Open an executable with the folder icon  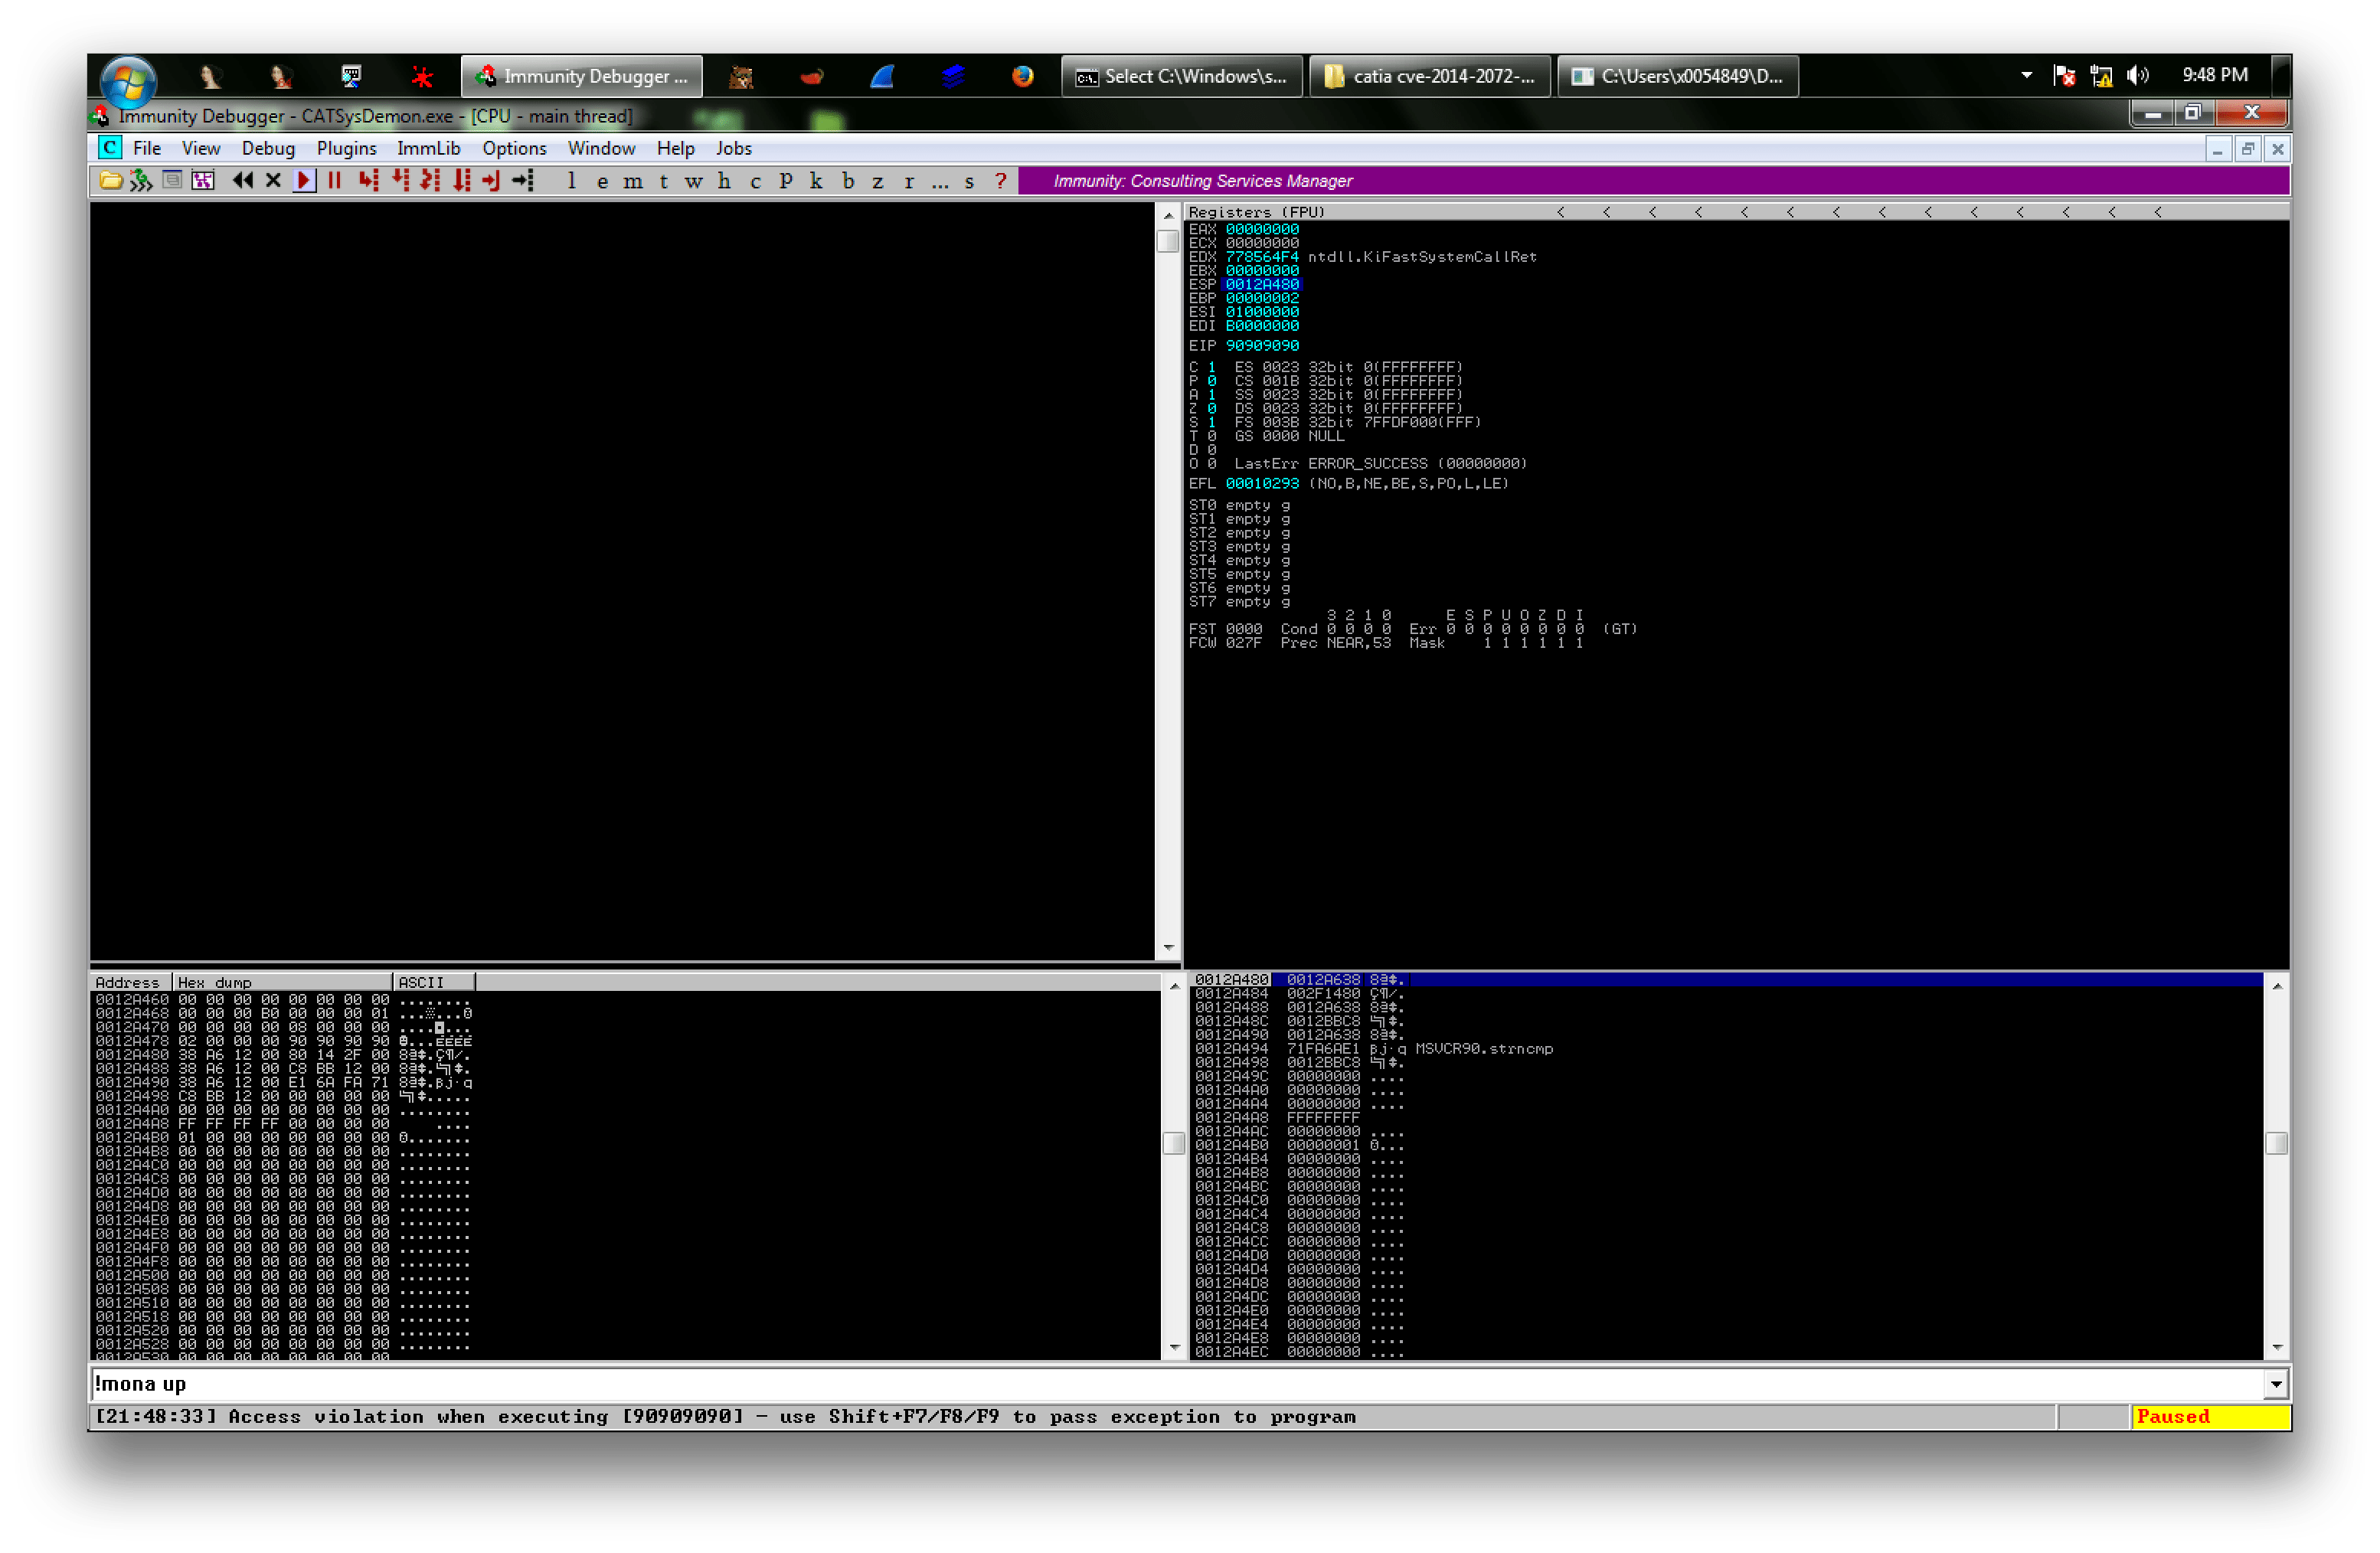click(x=112, y=181)
